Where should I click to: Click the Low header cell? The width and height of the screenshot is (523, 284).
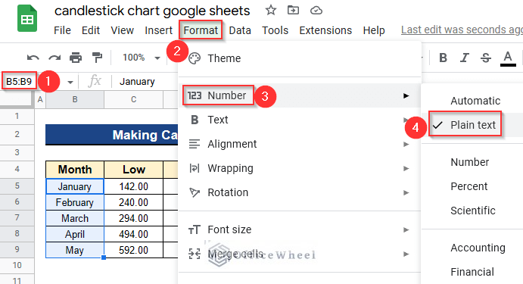coord(134,170)
